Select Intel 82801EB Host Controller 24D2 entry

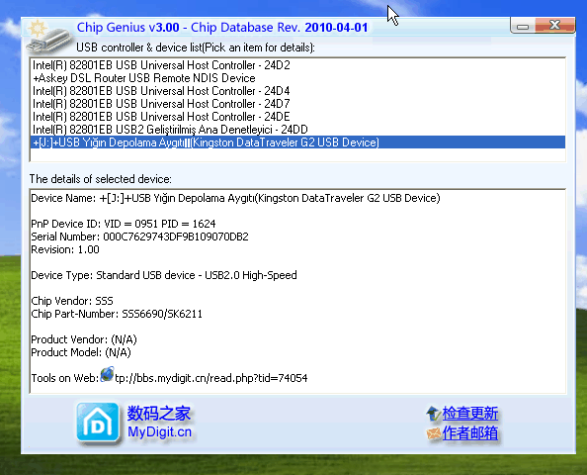point(297,65)
